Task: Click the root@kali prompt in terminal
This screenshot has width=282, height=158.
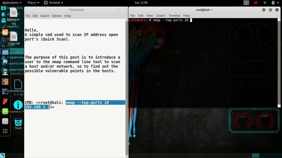Action: click(140, 20)
